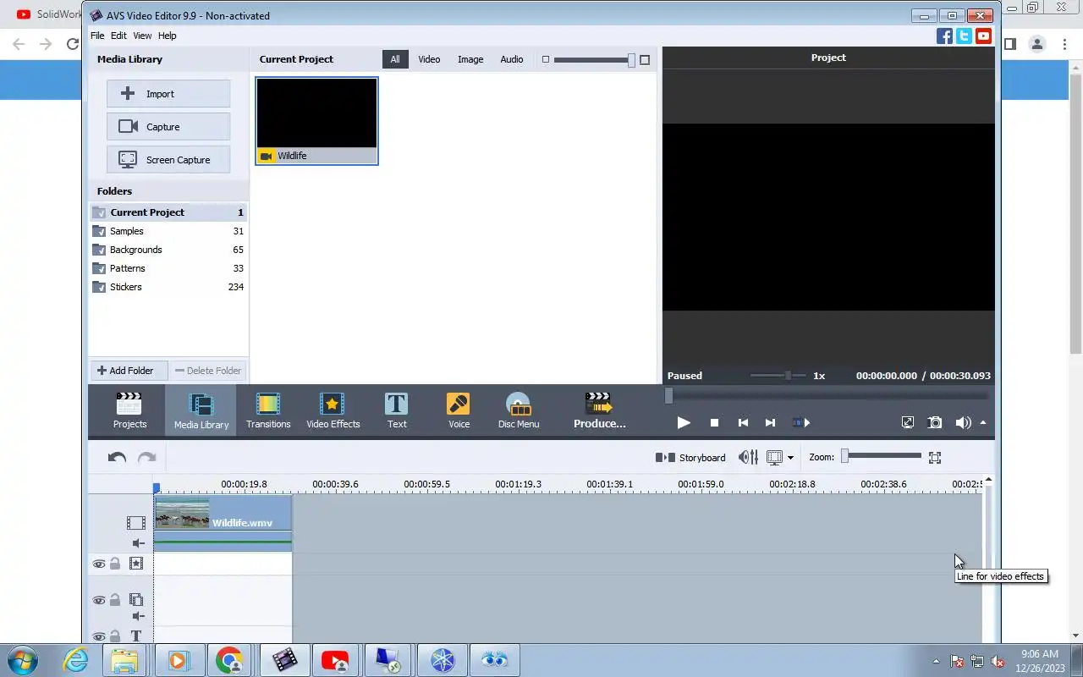Image resolution: width=1083 pixels, height=677 pixels.
Task: Redo the last timeline action
Action: coord(147,458)
